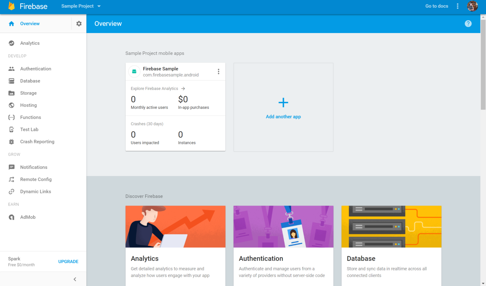Open the overflow menu next to Go to docs
This screenshot has width=486, height=286.
coord(458,6)
